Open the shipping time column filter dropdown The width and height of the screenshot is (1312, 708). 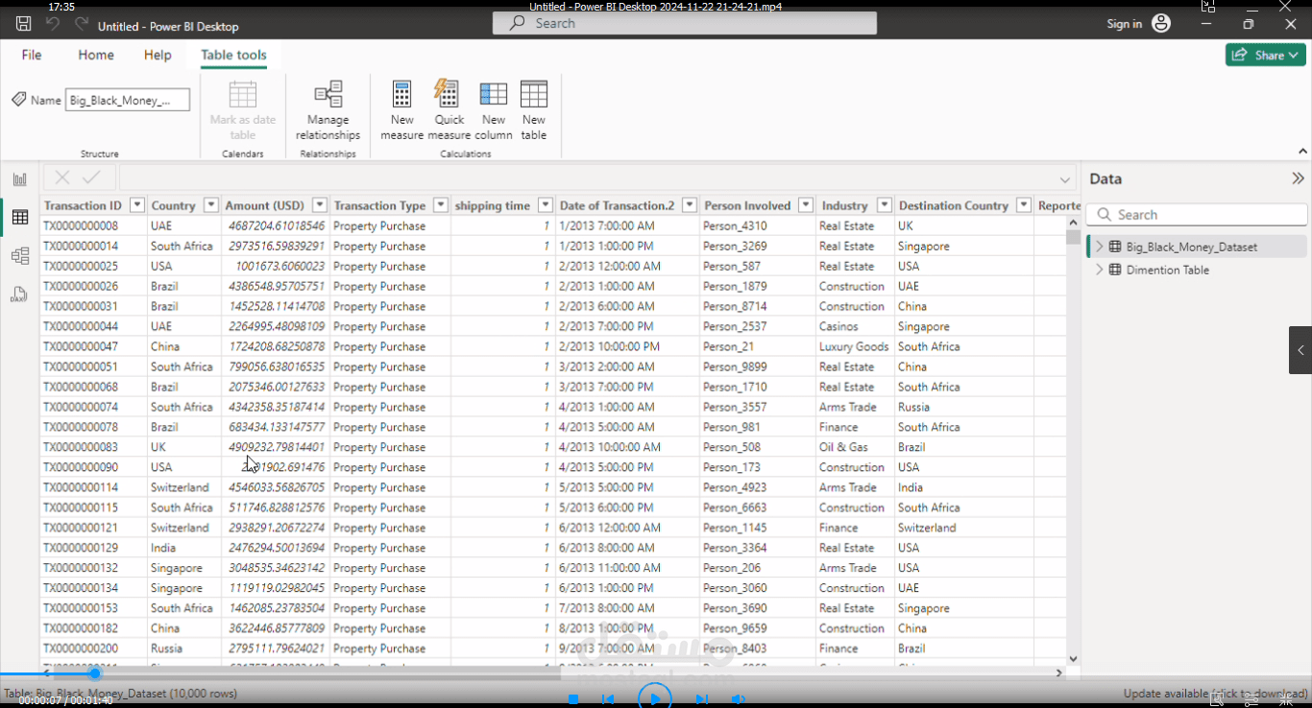[546, 205]
